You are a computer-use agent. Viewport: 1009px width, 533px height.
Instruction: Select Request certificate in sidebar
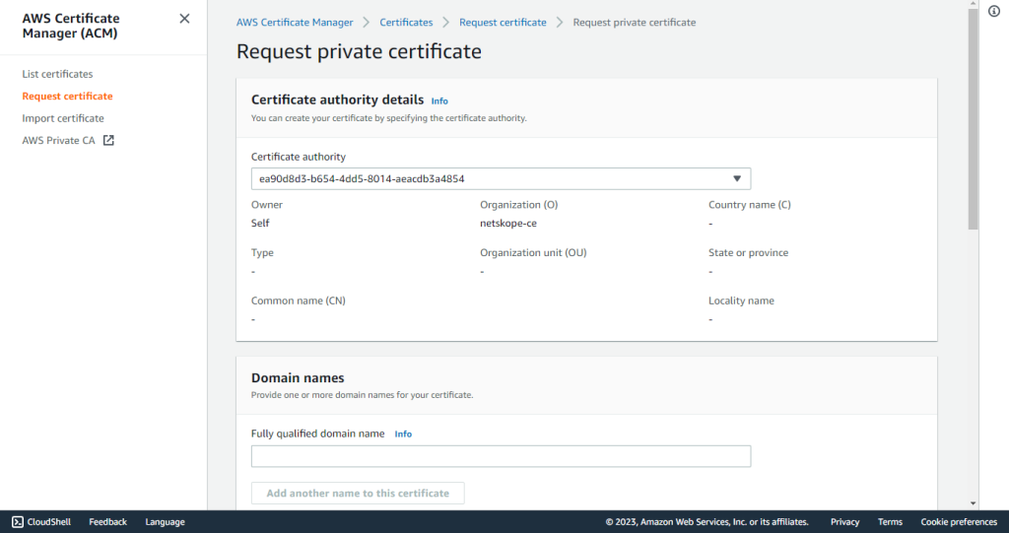[68, 96]
